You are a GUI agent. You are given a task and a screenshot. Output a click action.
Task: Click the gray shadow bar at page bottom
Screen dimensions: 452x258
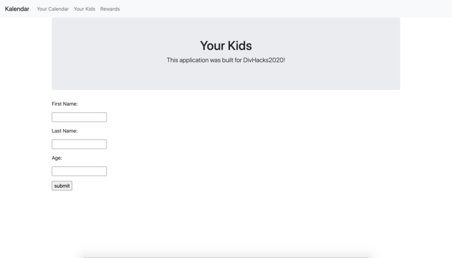click(x=226, y=256)
